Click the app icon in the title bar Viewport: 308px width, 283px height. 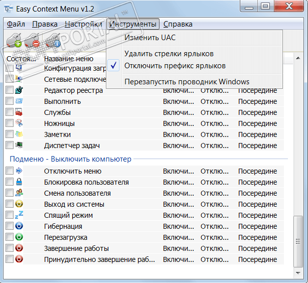(8, 9)
